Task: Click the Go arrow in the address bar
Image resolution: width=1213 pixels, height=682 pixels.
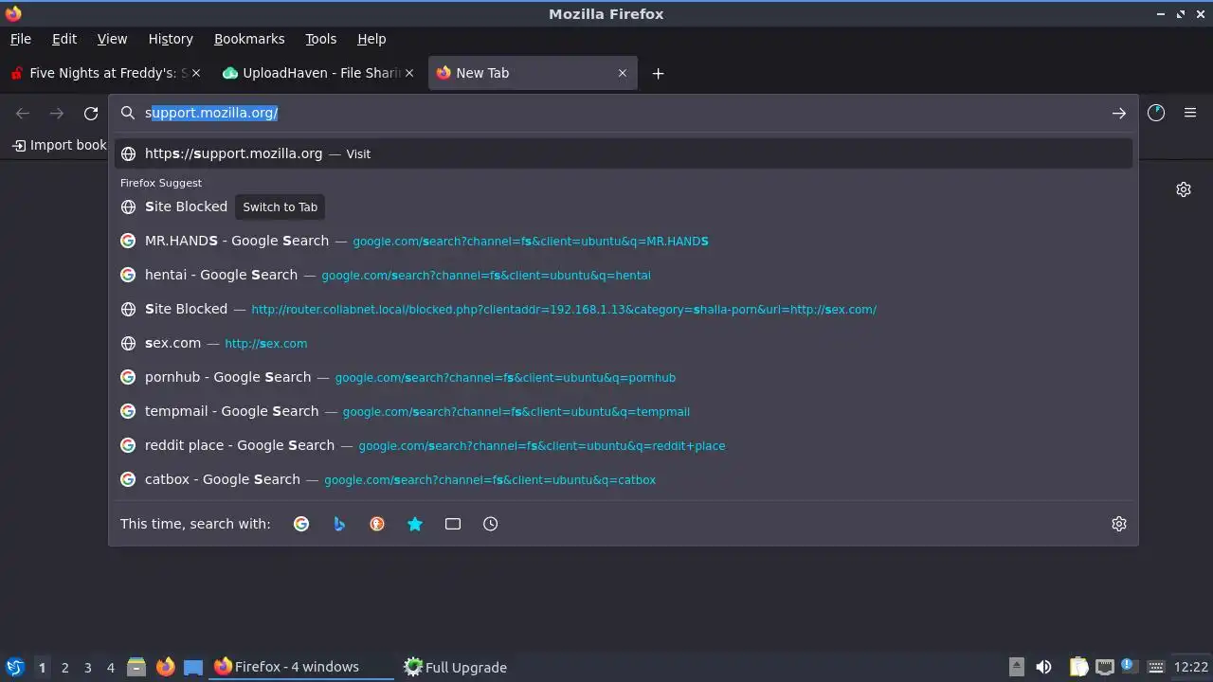Action: pyautogui.click(x=1119, y=113)
